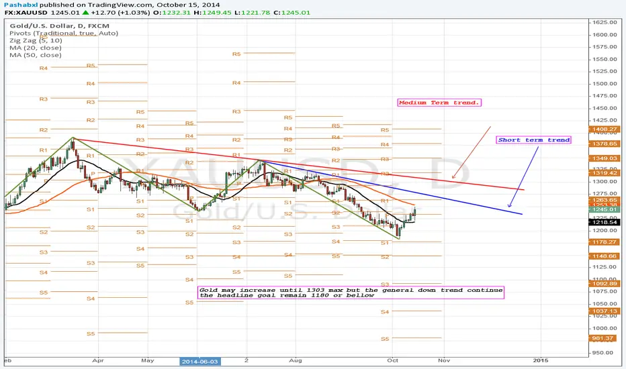
Task: Click the 1500.00 price axis label
Action: pyautogui.click(x=605, y=83)
